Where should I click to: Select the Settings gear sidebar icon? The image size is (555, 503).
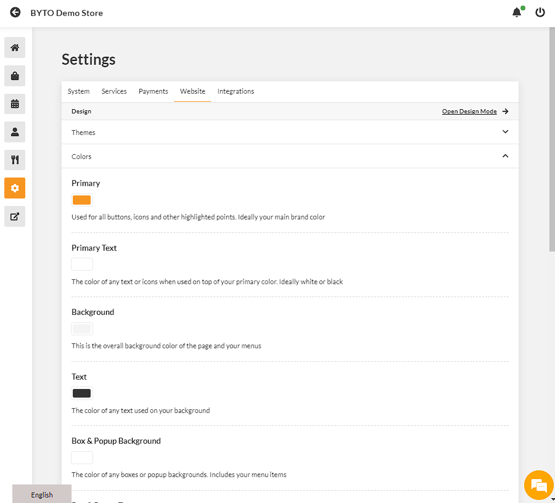(15, 188)
